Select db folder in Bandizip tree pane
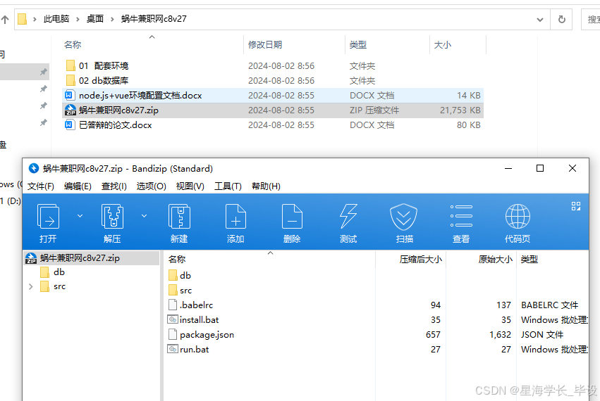The width and height of the screenshot is (600, 401). click(59, 272)
